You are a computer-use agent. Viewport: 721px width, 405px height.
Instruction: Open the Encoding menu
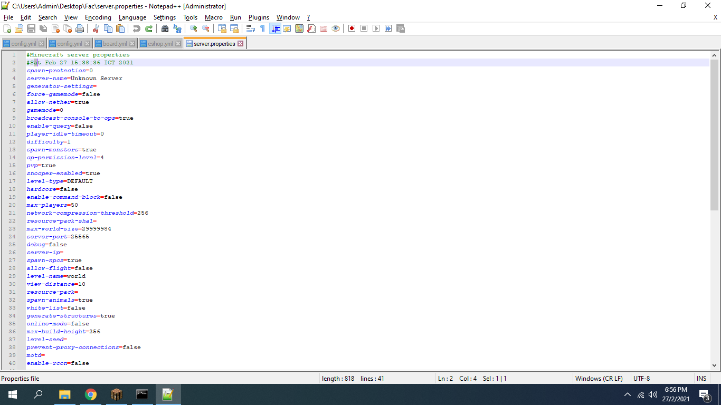pyautogui.click(x=98, y=17)
